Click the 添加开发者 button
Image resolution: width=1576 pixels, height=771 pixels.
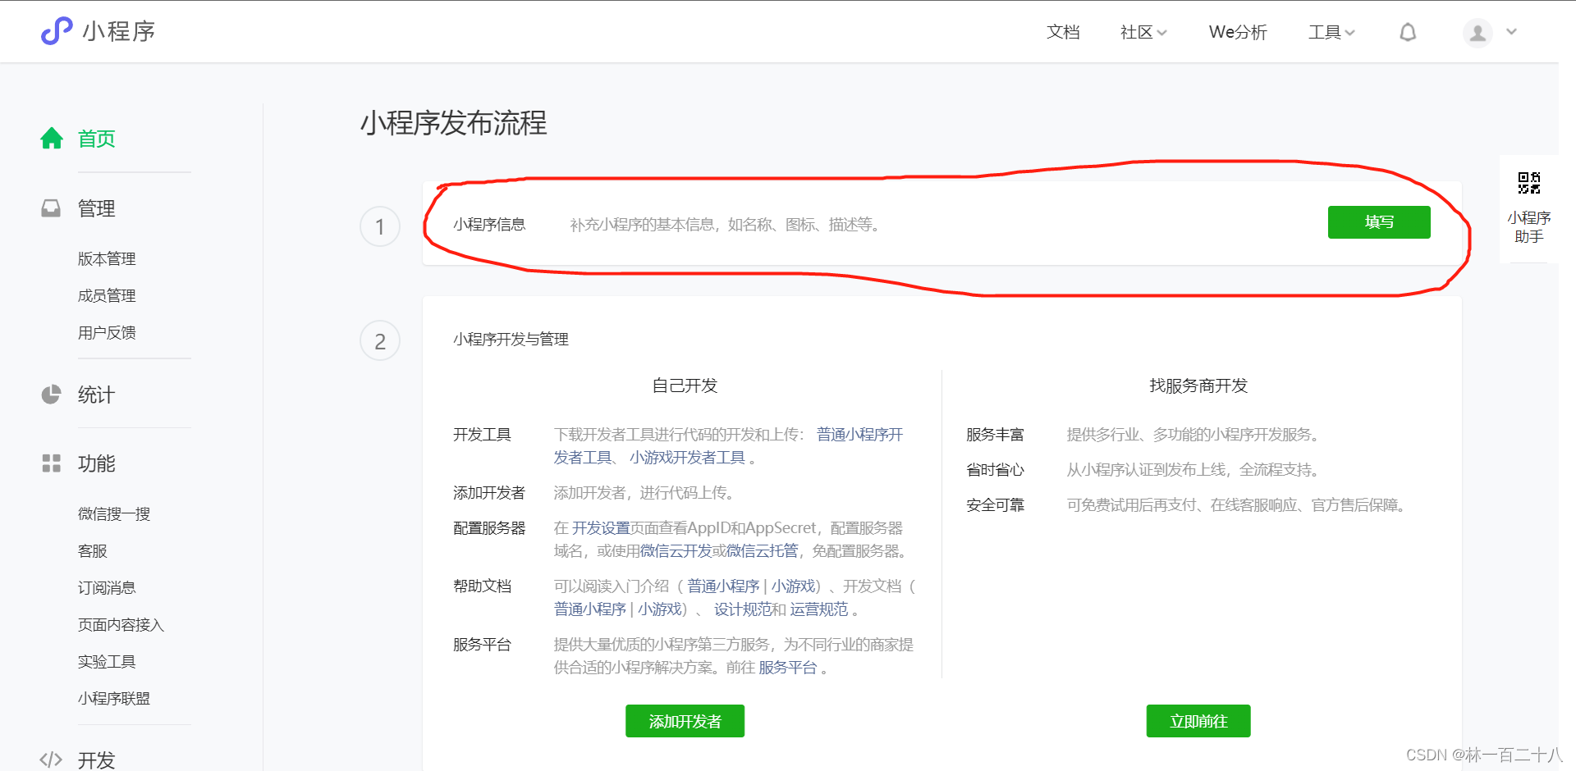pyautogui.click(x=685, y=721)
